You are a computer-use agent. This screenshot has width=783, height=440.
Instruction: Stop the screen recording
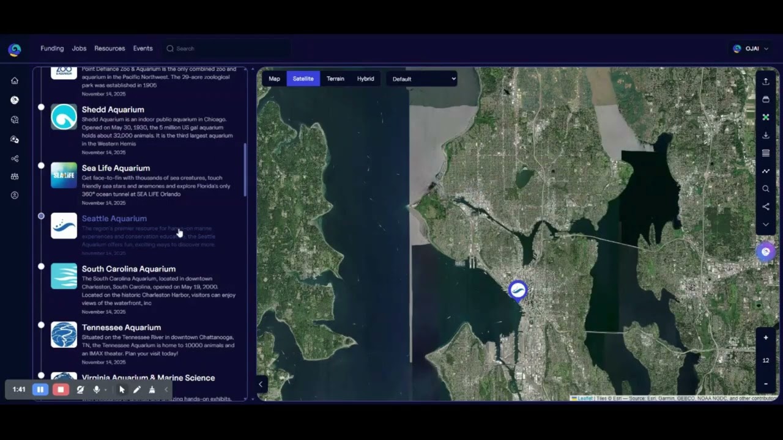pos(60,389)
